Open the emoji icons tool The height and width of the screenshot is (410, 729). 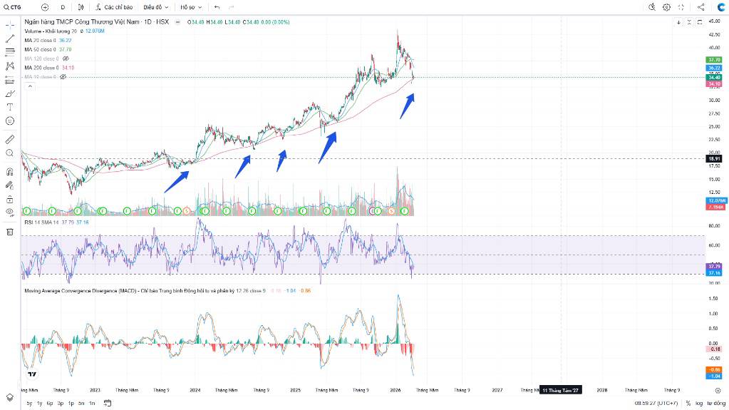(x=10, y=121)
